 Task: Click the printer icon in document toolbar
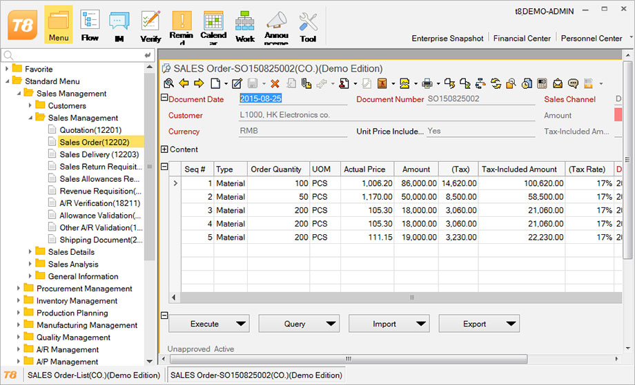click(x=427, y=83)
